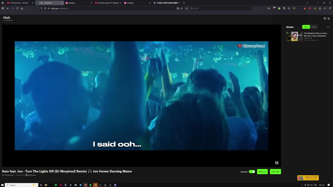
Task: Switch to the Chinese-titled browser tab
Action: pos(166,3)
